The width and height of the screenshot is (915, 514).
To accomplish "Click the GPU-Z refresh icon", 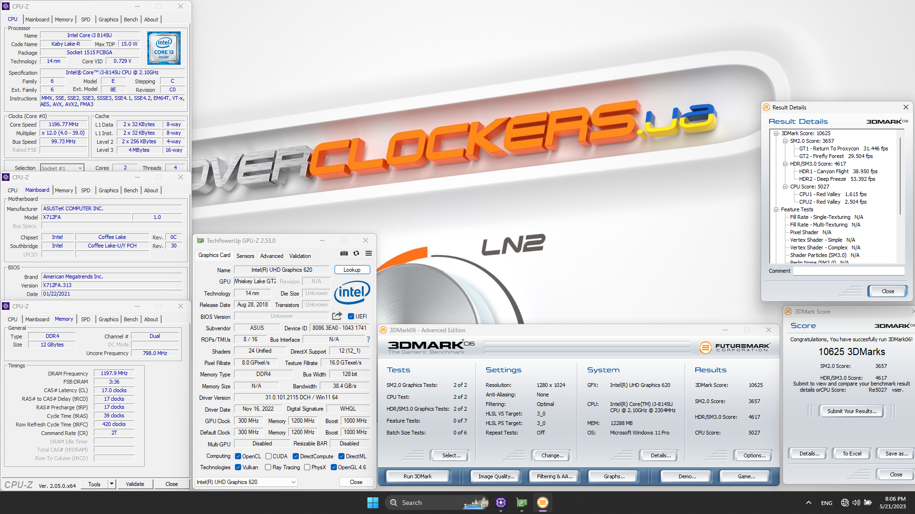I will point(356,254).
